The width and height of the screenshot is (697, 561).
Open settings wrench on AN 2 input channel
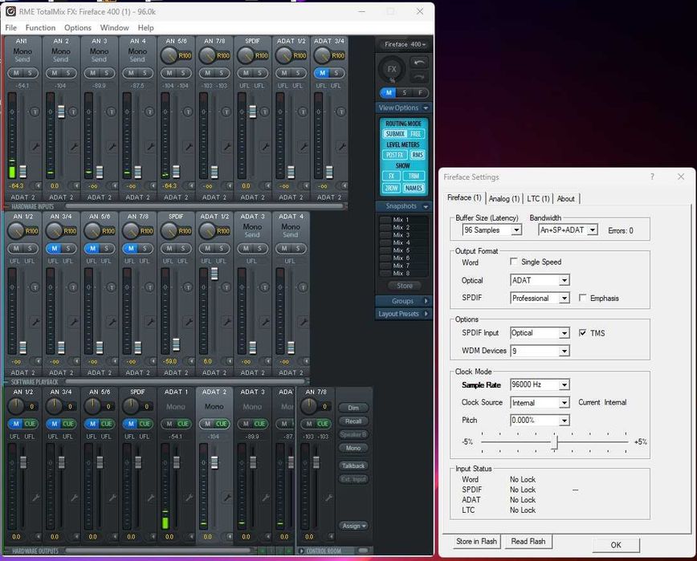[73, 146]
